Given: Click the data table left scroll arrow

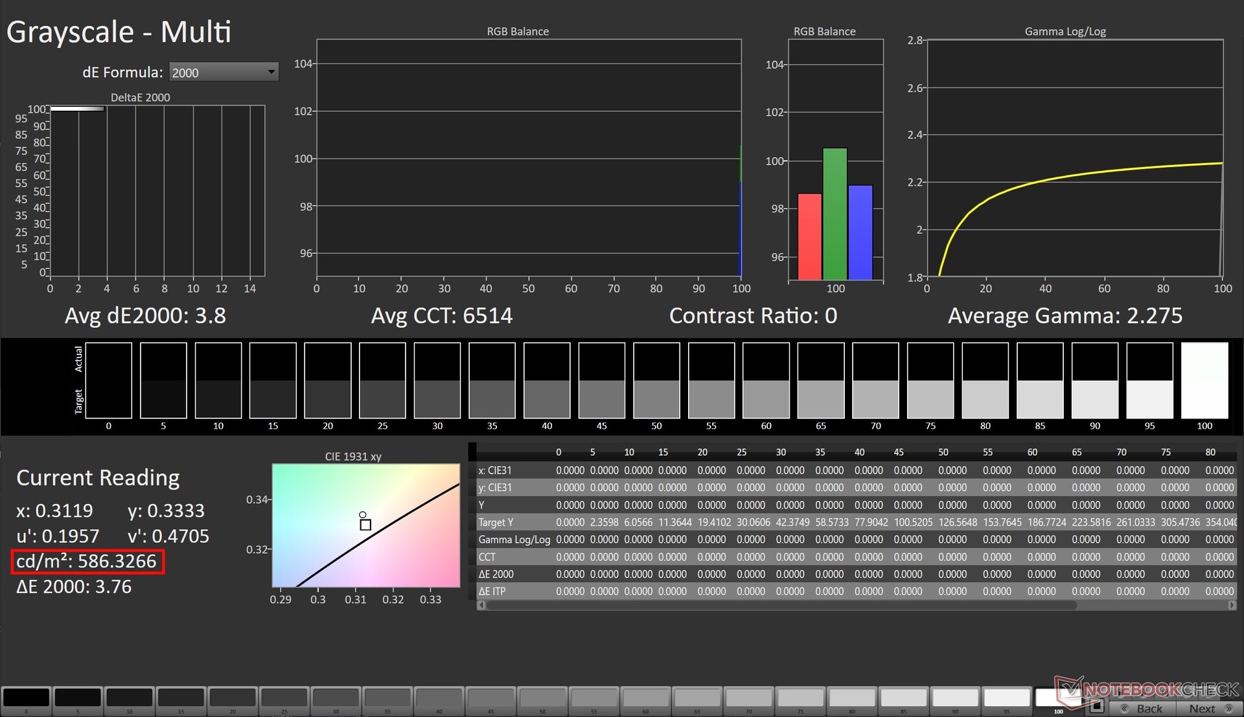Looking at the screenshot, I should point(481,606).
